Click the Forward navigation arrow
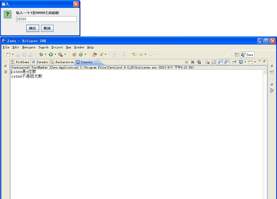The width and height of the screenshot is (277, 199). pyautogui.click(x=150, y=54)
